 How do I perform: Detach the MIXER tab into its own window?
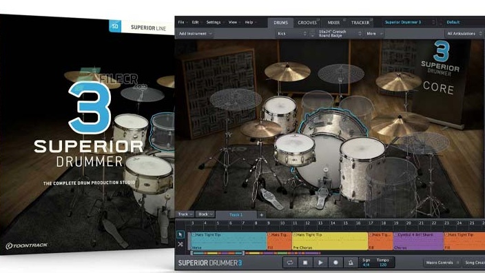coord(344,19)
